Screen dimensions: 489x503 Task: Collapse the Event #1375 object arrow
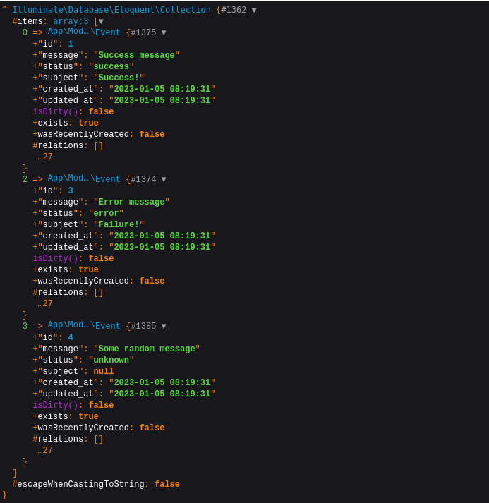(x=164, y=33)
